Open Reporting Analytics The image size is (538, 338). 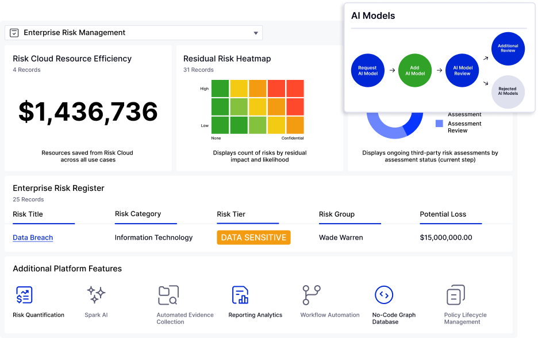(x=240, y=295)
